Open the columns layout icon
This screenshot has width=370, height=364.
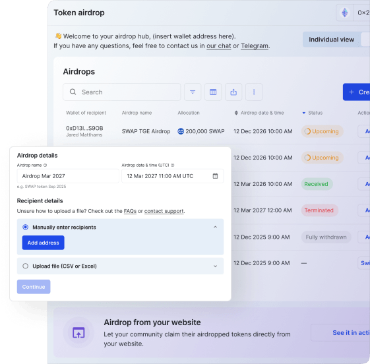tap(213, 92)
